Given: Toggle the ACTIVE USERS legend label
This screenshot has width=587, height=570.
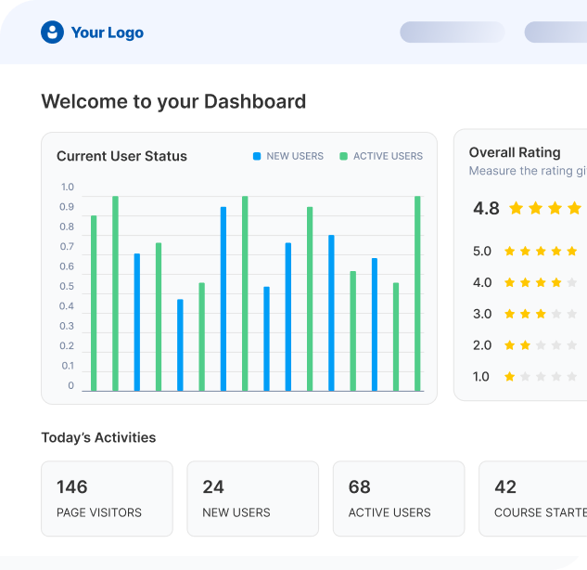Looking at the screenshot, I should 388,156.
